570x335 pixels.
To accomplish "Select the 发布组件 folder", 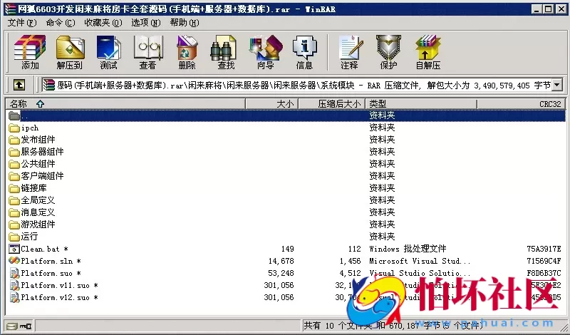I will pyautogui.click(x=32, y=140).
